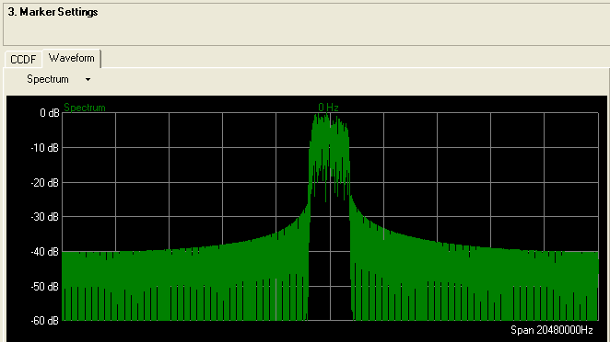This screenshot has height=342, width=610.
Task: Click the -30 dB axis label
Action: pyautogui.click(x=45, y=217)
